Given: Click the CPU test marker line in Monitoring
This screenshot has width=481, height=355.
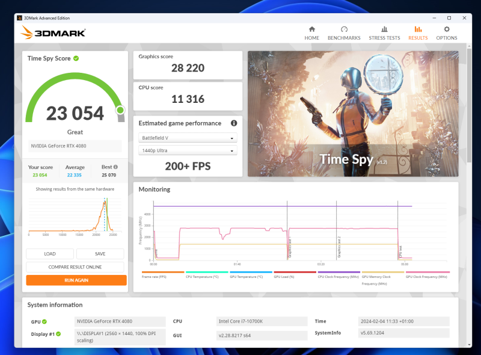Looking at the screenshot, I should point(398,230).
